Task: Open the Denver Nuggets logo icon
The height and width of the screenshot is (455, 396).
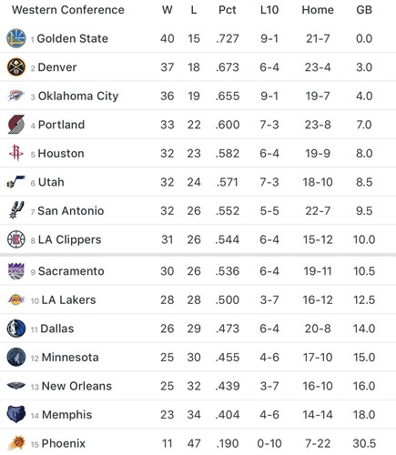Action: pyautogui.click(x=16, y=67)
